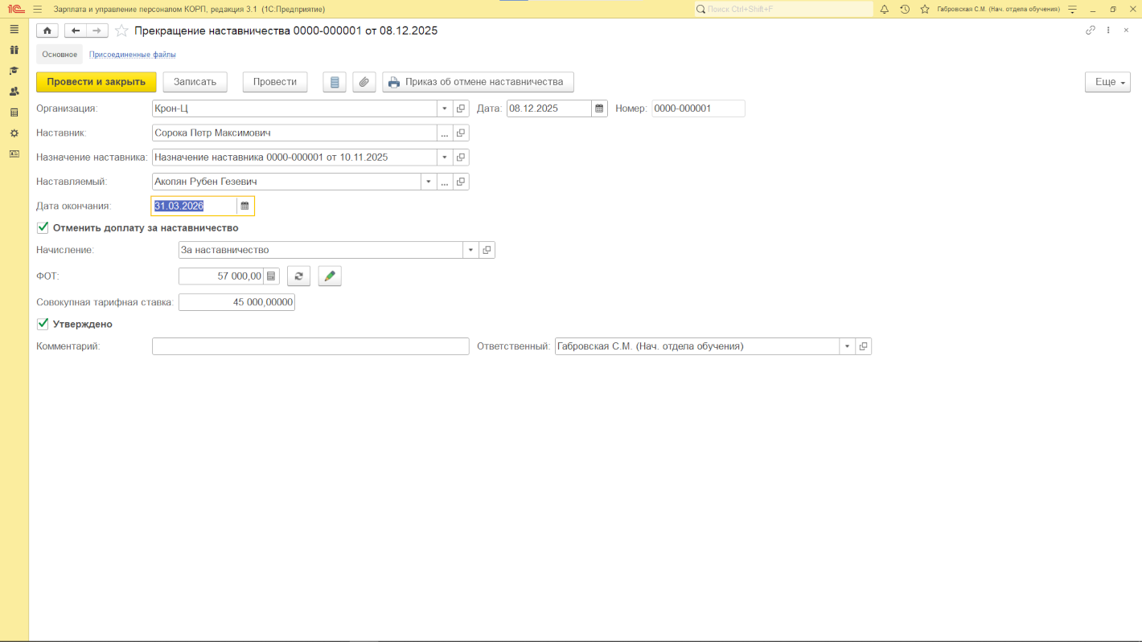1142x642 pixels.
Task: Click Провести и закрыть button
Action: pyautogui.click(x=96, y=82)
